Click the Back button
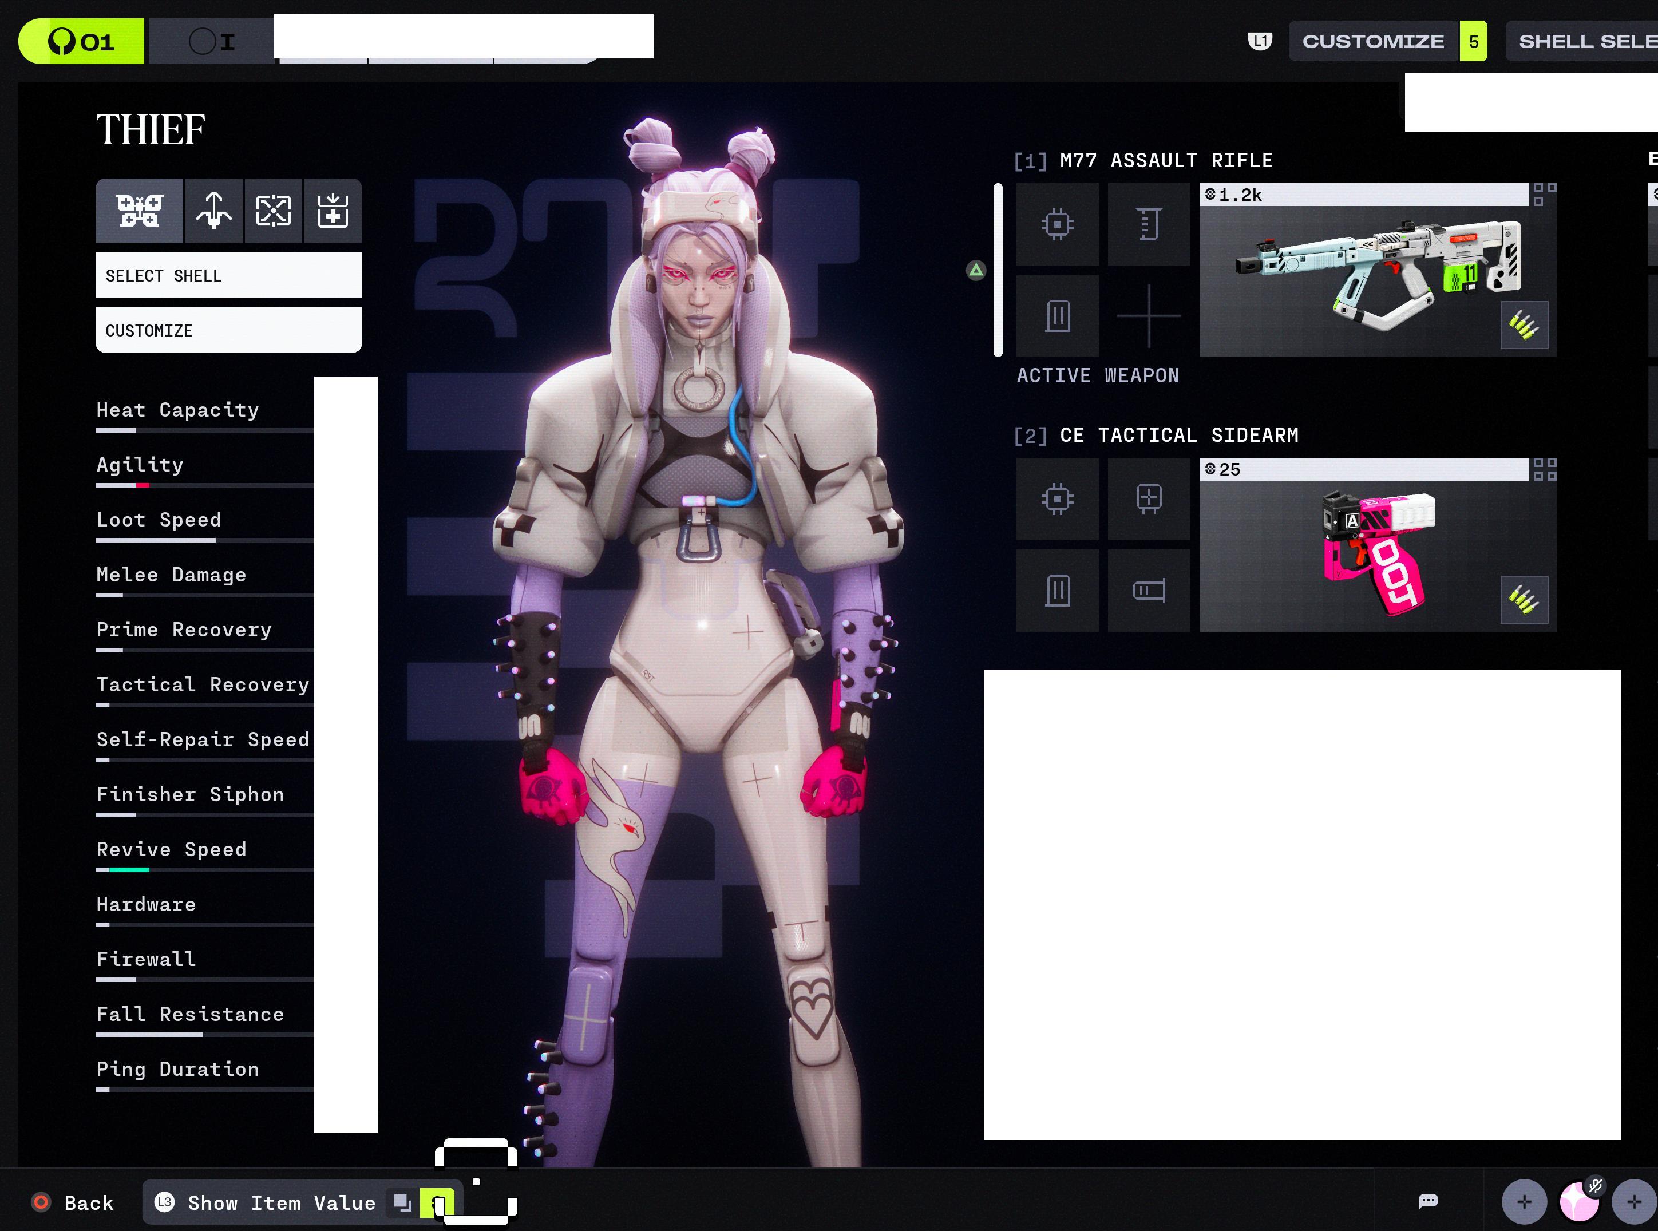Viewport: 1658px width, 1231px height. click(73, 1202)
